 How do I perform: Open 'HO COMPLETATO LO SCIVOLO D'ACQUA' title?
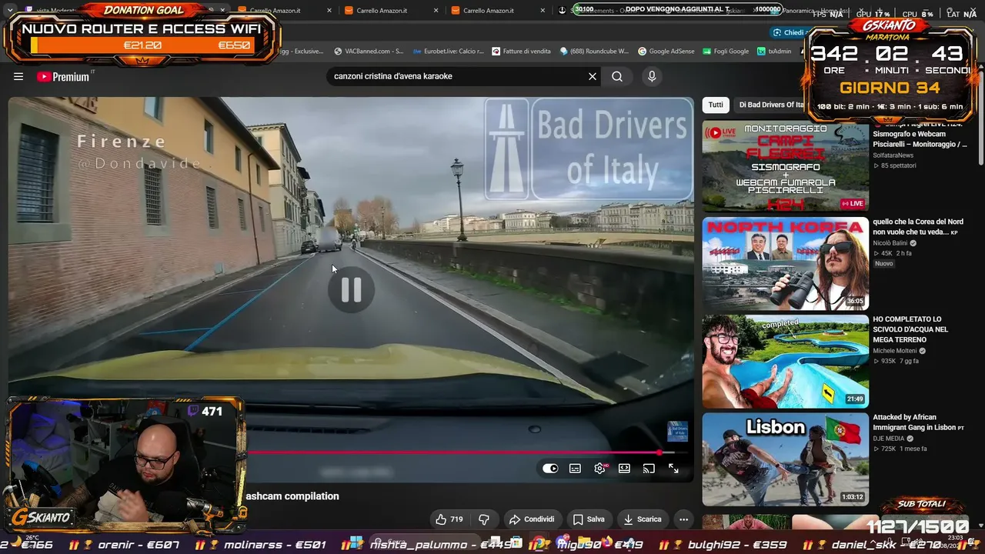click(911, 329)
